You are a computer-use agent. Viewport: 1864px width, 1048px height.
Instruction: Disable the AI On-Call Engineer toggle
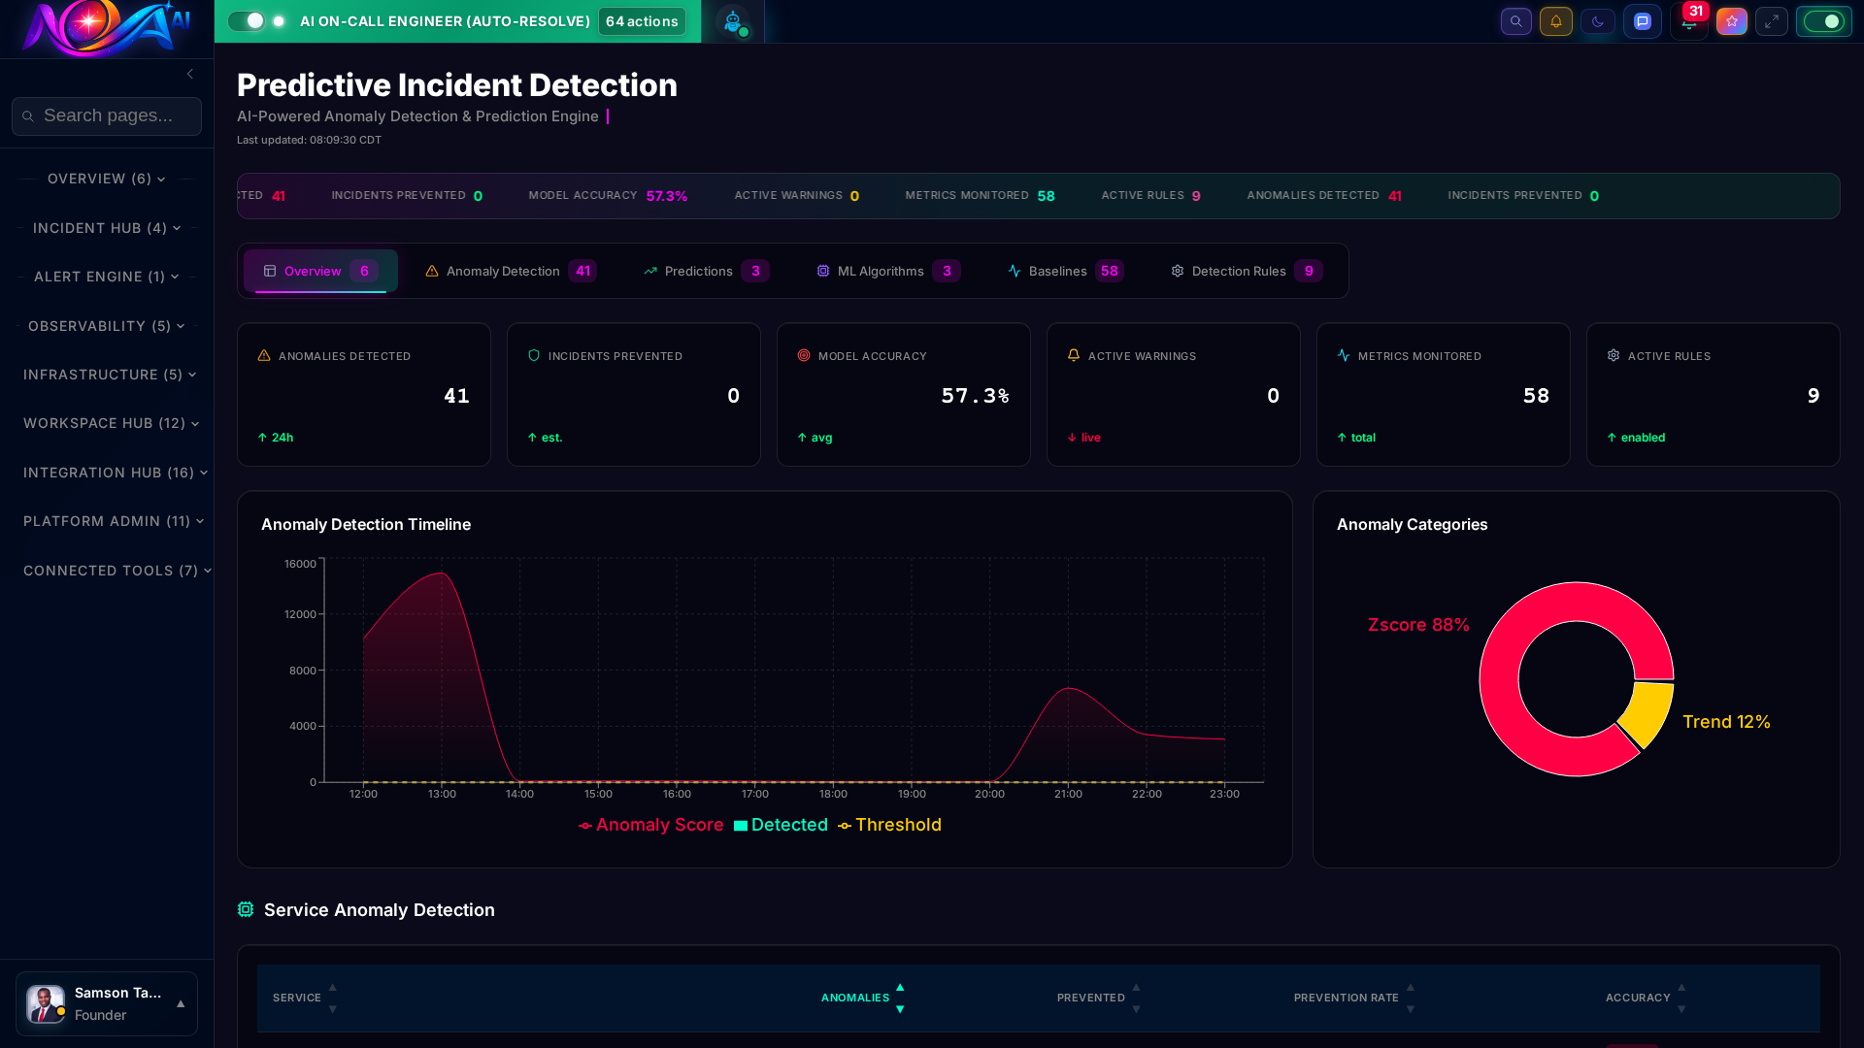249,20
